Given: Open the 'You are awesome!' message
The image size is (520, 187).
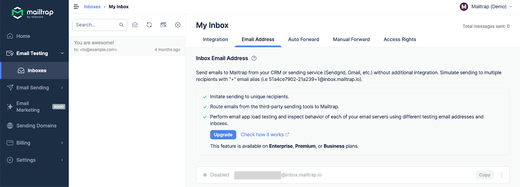Looking at the screenshot, I should [x=127, y=46].
